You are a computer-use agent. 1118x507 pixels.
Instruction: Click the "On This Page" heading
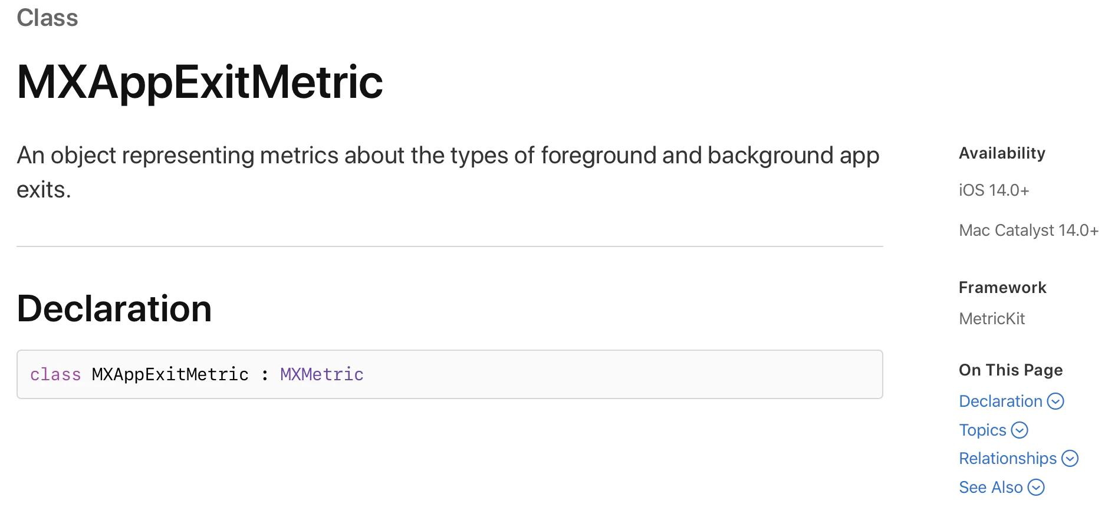[x=1011, y=370]
